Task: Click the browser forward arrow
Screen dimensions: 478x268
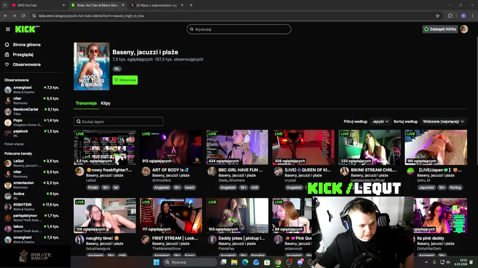Action: tap(14, 16)
